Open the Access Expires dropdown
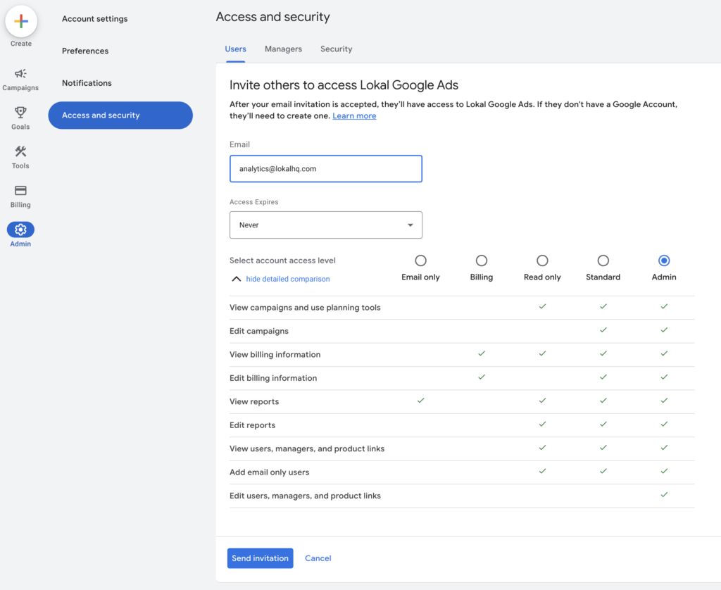 pyautogui.click(x=325, y=225)
